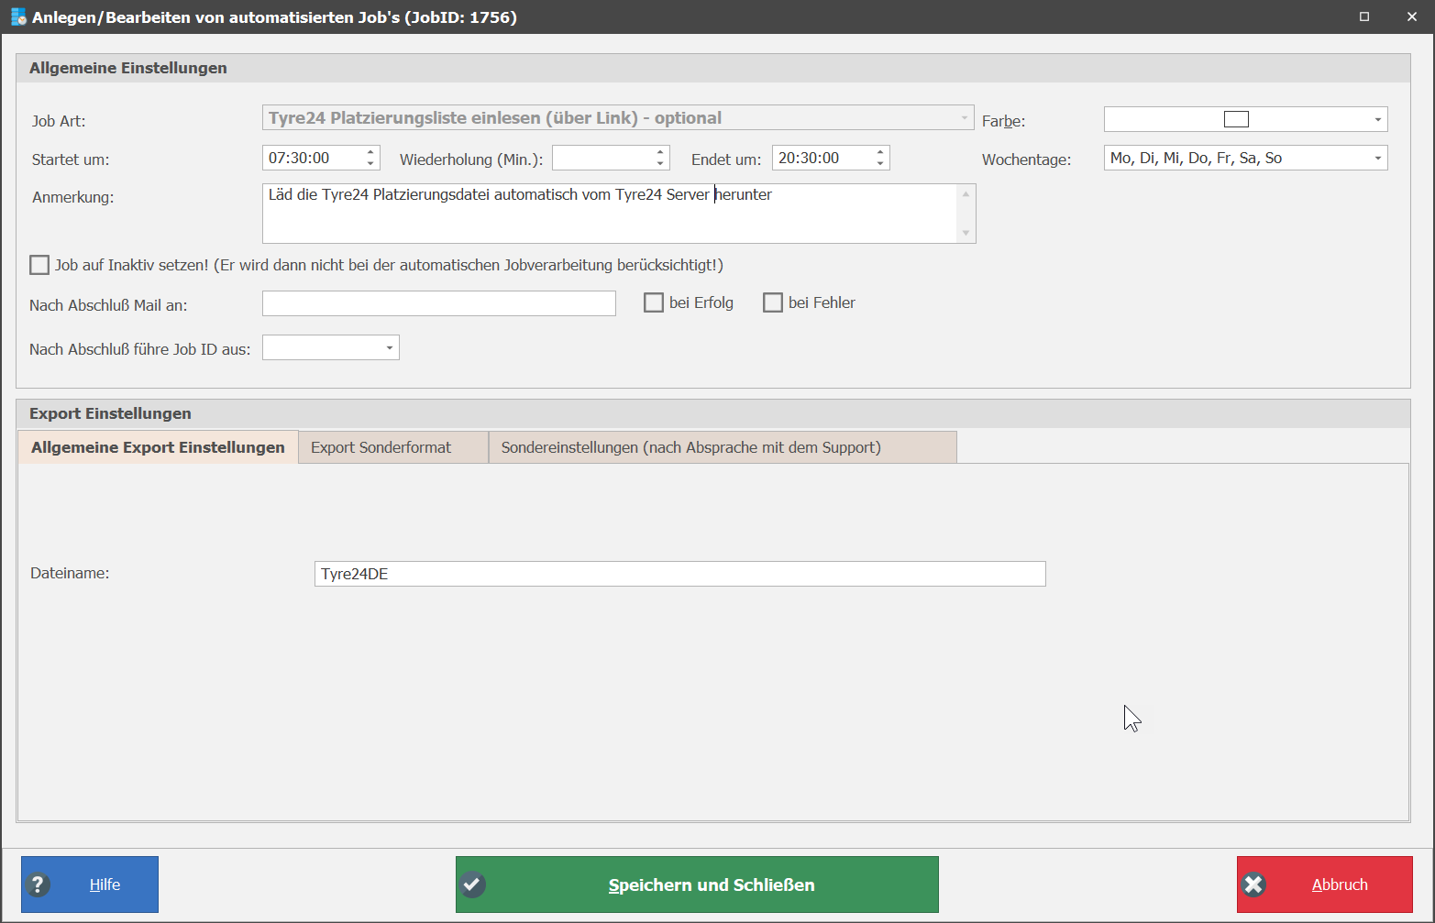Increase the Startet um time spinner
This screenshot has height=923, width=1435.
pos(370,152)
